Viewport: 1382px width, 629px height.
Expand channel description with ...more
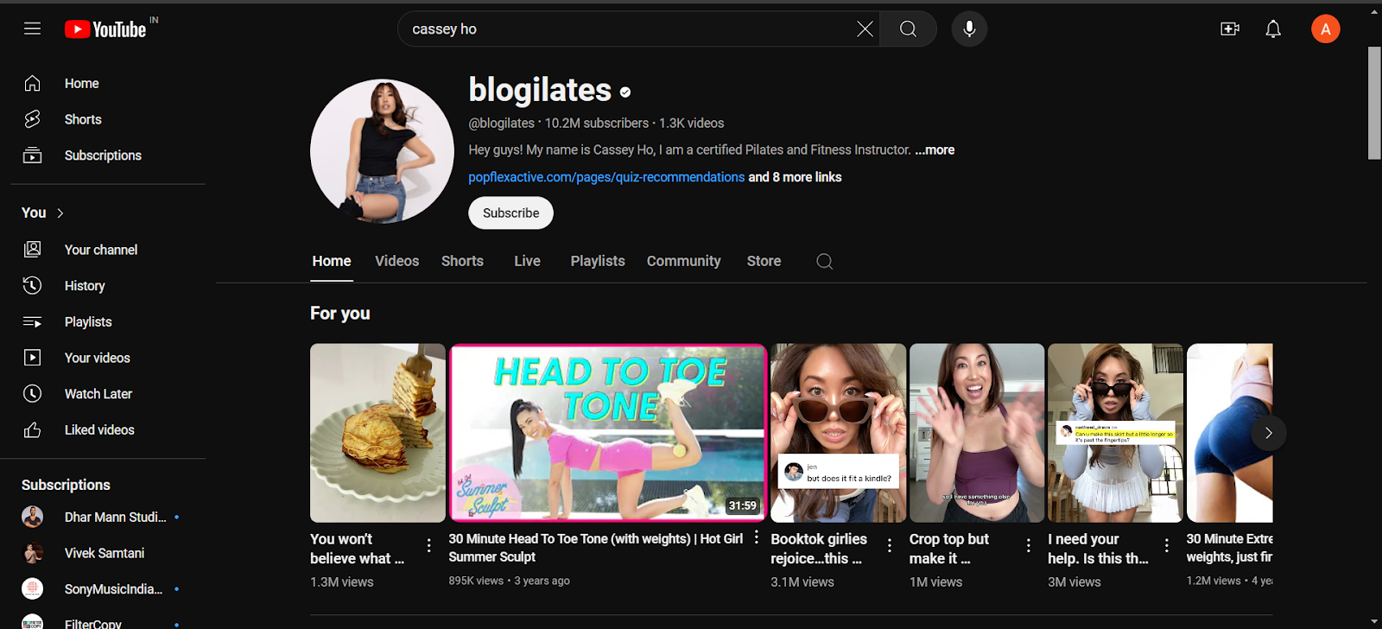(935, 150)
